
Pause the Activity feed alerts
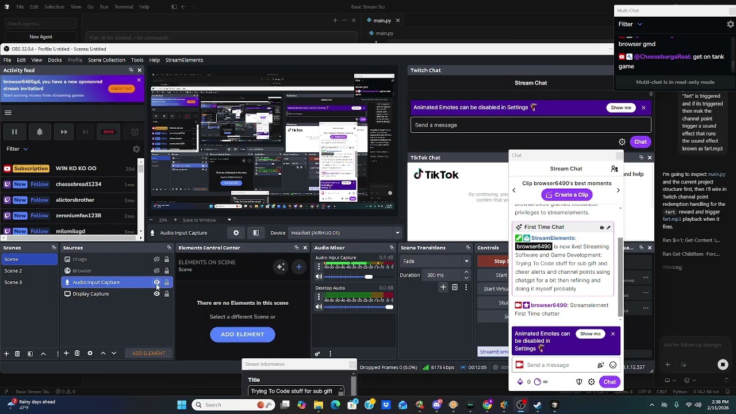point(14,132)
